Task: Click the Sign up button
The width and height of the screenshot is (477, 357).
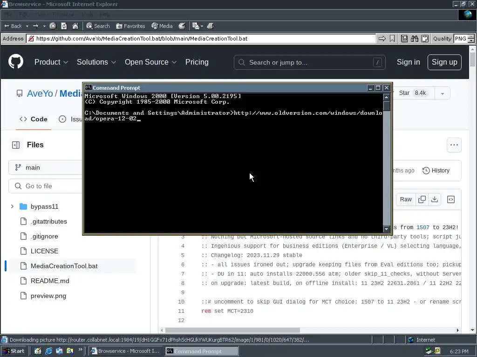Action: point(444,62)
